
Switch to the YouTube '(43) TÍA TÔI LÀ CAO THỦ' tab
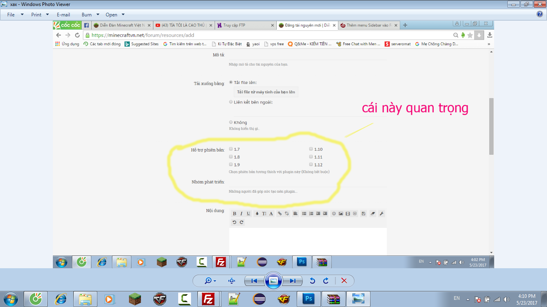click(x=183, y=25)
